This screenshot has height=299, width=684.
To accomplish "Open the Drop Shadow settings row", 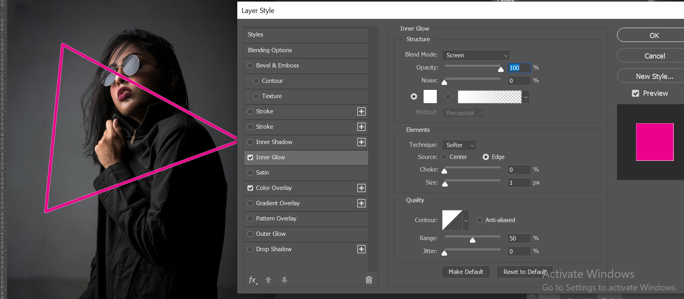I will point(306,249).
